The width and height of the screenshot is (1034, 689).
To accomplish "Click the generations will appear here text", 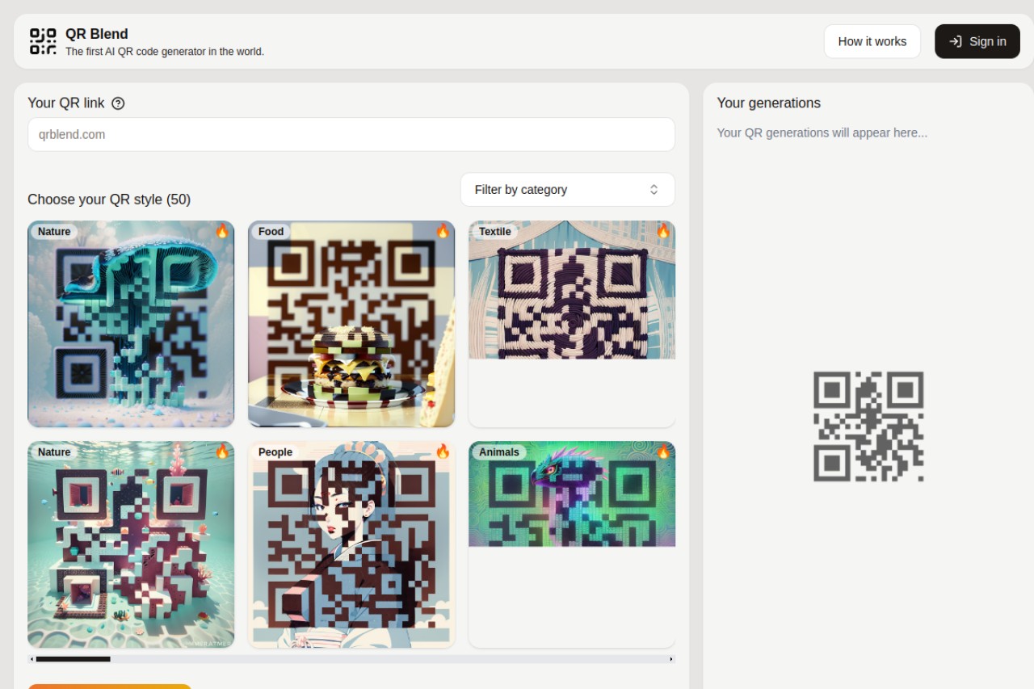I will 822,132.
